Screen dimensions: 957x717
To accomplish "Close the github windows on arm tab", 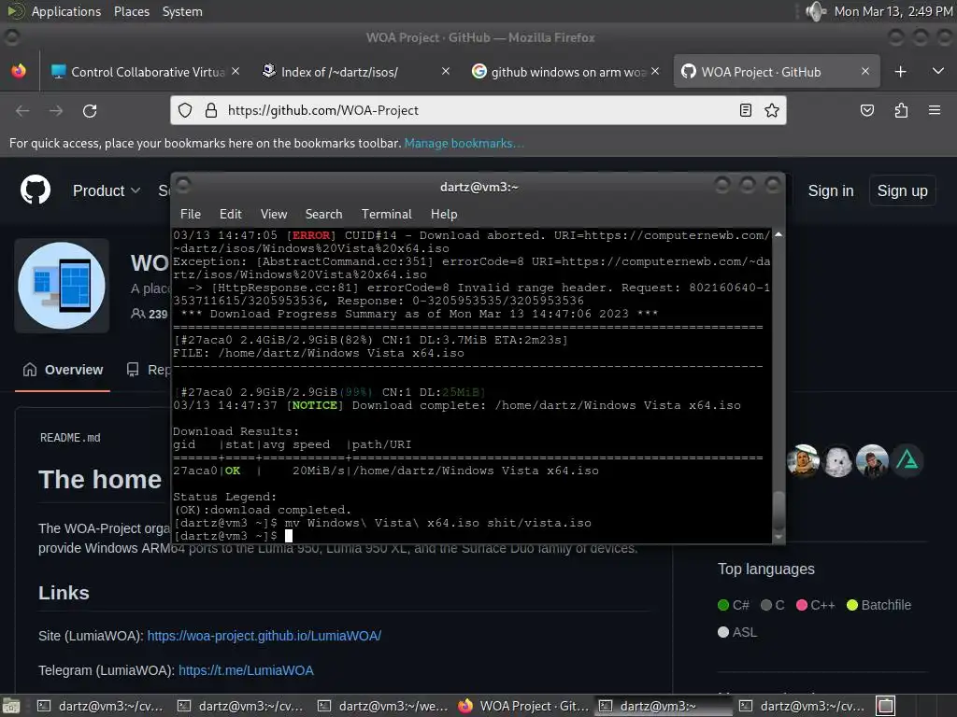I will (655, 71).
